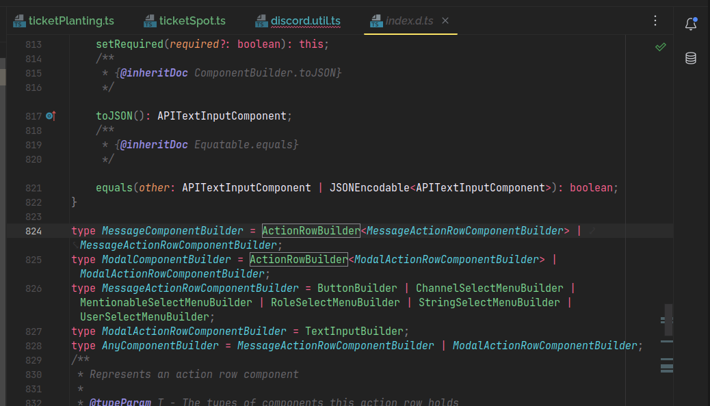Switch to the discord.util.ts tab

(304, 21)
